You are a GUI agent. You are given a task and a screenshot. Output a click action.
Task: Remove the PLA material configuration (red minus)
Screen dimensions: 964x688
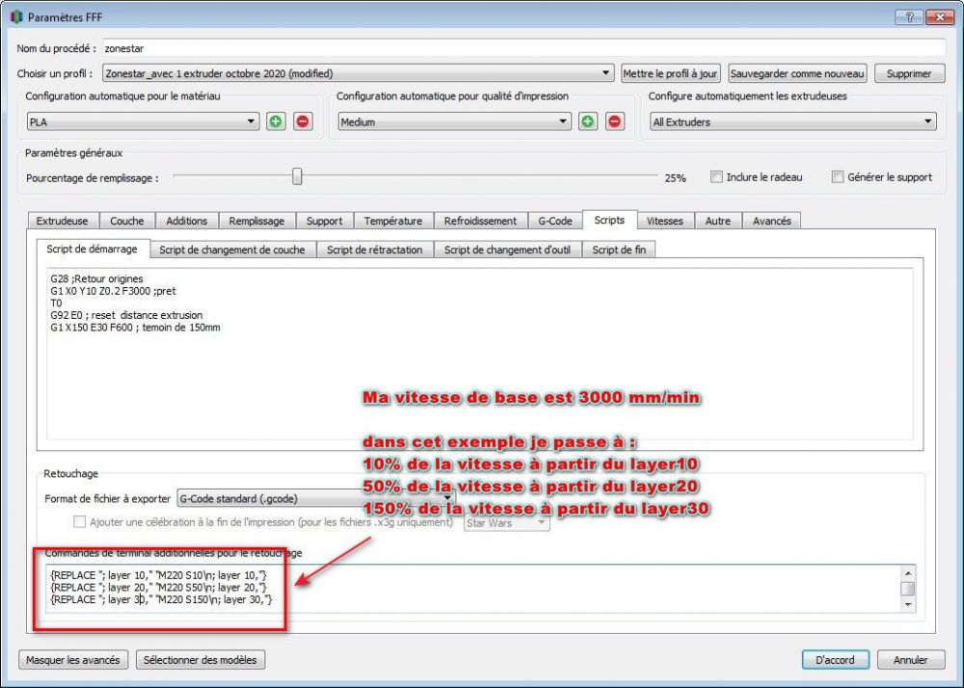[x=303, y=121]
